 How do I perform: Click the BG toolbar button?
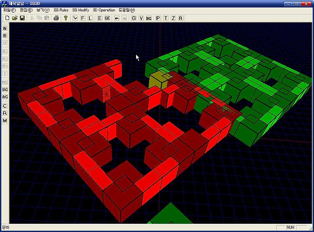(149, 18)
